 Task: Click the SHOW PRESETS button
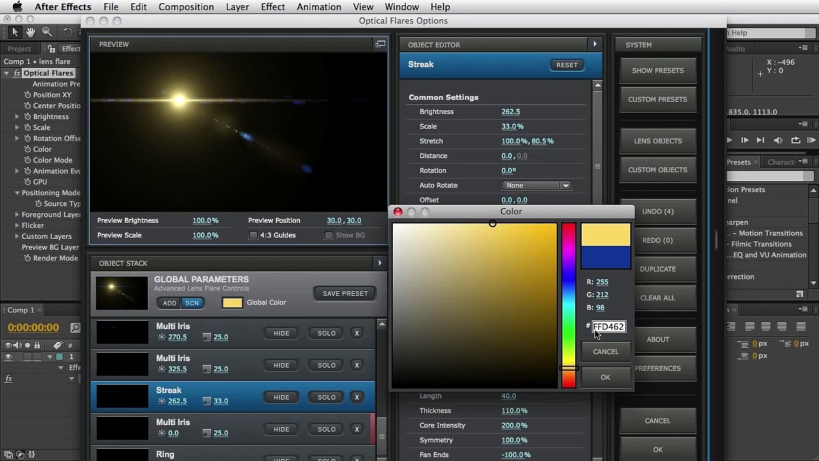[x=658, y=70]
